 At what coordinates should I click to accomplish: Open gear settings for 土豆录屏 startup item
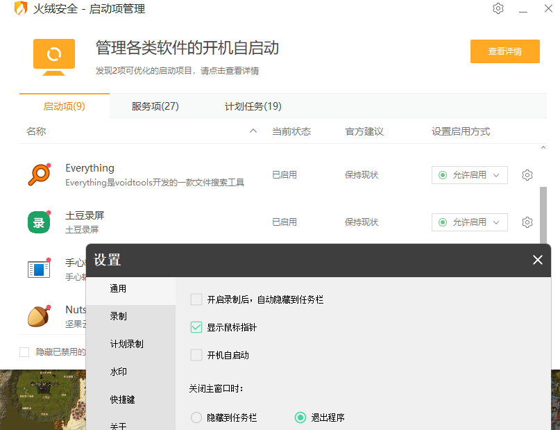(x=527, y=222)
